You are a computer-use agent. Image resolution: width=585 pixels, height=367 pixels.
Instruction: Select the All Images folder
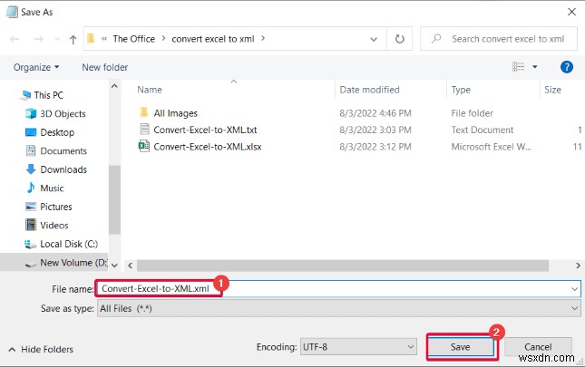[x=175, y=113]
